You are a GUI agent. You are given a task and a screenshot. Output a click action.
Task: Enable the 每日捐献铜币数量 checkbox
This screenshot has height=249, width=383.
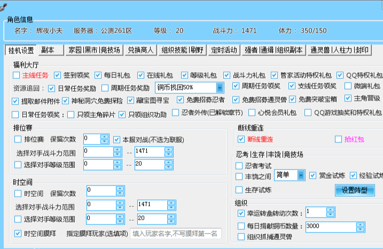point(241,226)
